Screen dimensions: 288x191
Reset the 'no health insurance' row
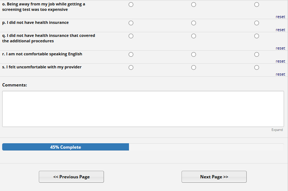(280, 30)
